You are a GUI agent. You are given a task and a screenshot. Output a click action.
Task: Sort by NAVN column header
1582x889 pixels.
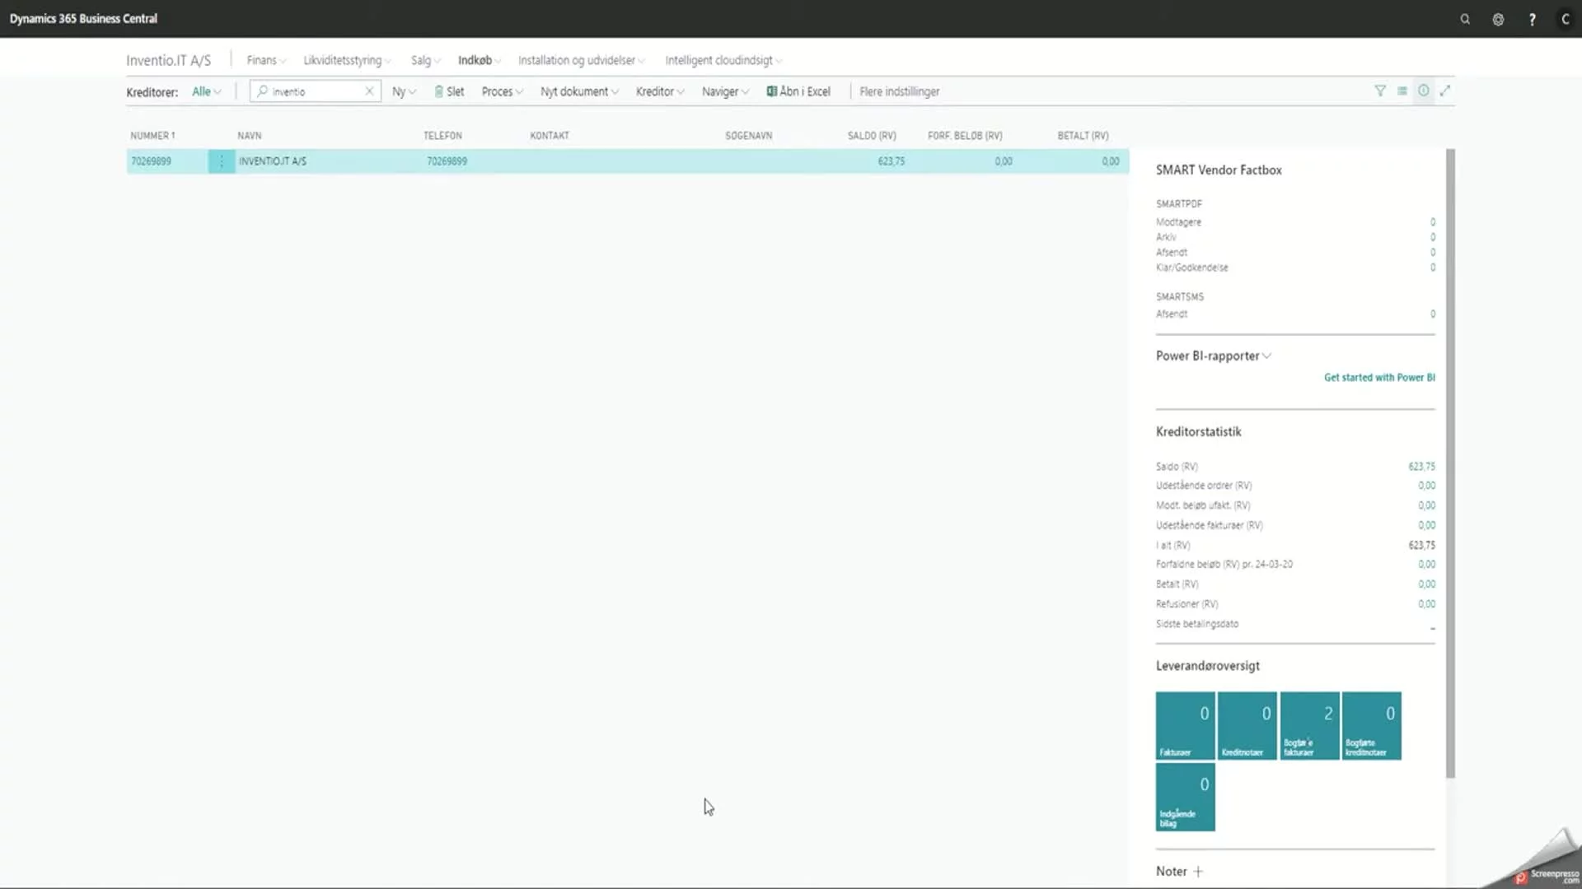click(249, 135)
